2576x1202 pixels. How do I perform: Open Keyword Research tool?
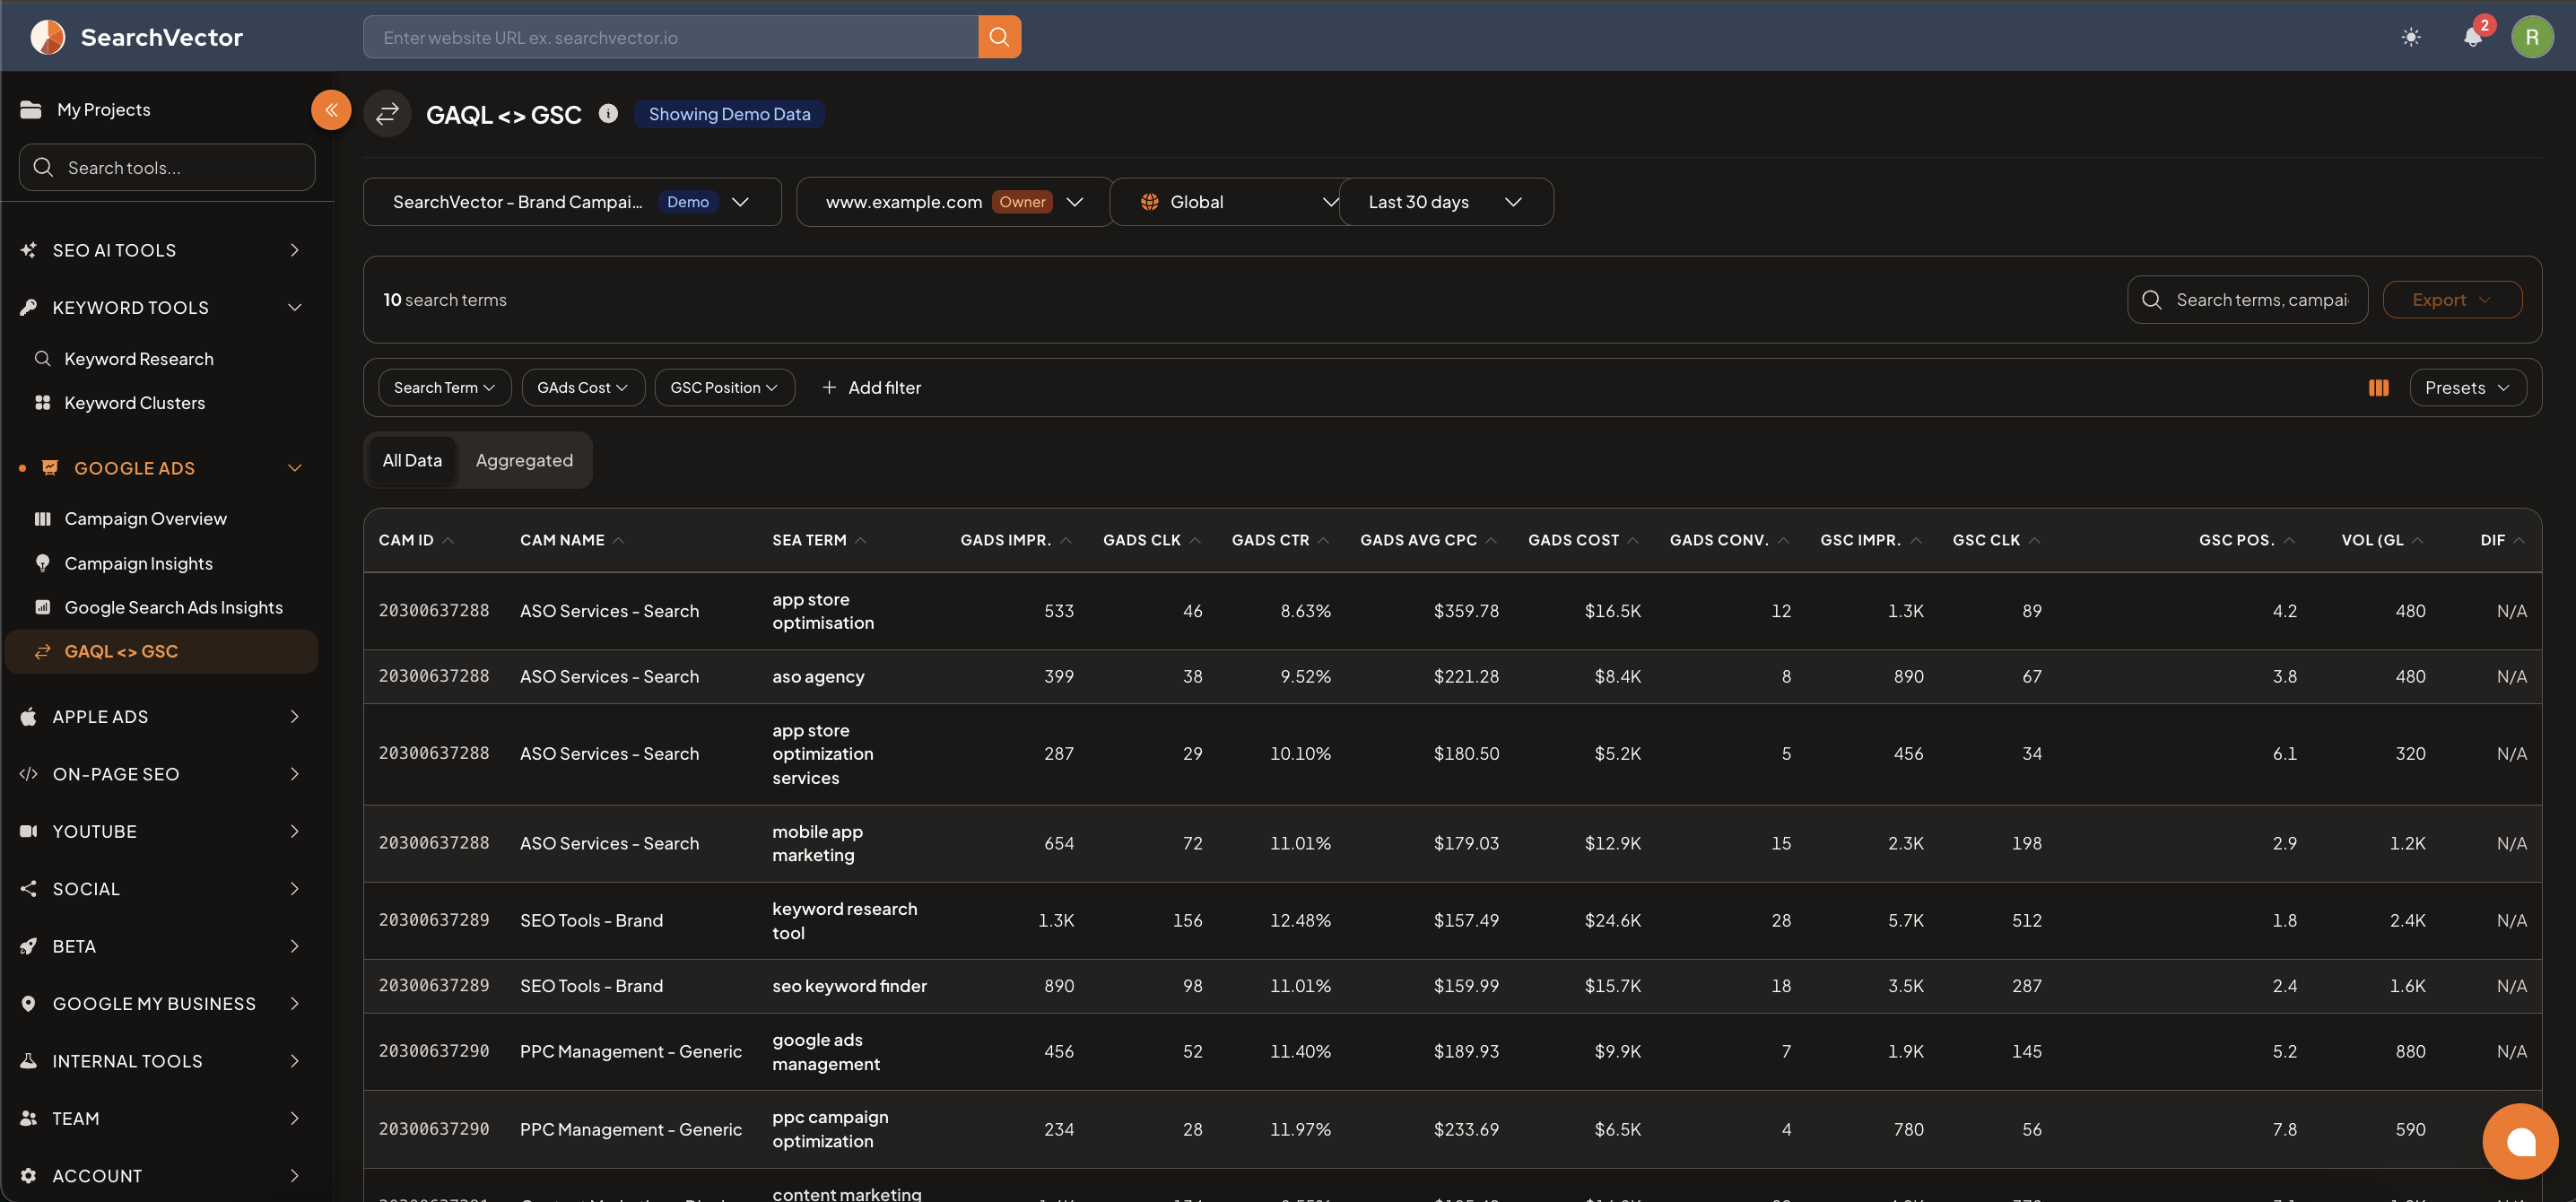point(138,358)
